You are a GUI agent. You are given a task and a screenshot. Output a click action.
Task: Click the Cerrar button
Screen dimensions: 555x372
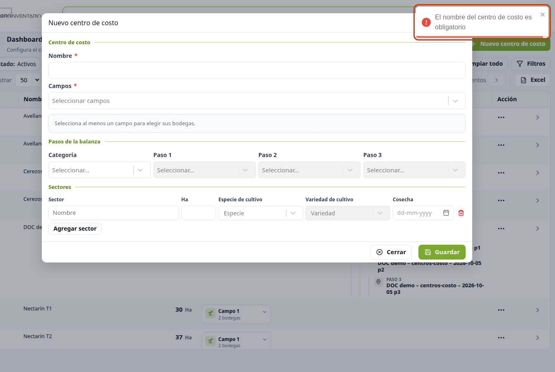(x=391, y=252)
